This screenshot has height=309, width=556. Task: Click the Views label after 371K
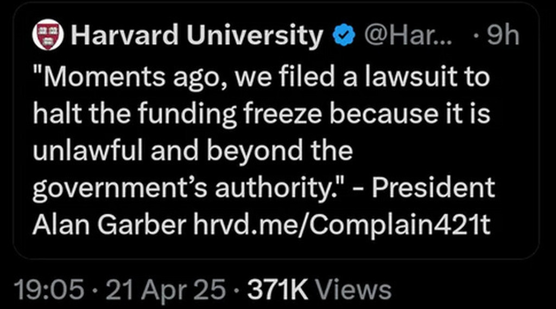pyautogui.click(x=353, y=289)
